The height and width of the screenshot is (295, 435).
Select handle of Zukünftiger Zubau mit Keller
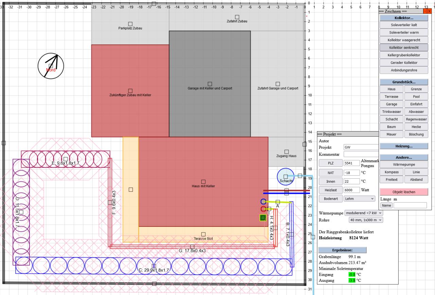130,91
